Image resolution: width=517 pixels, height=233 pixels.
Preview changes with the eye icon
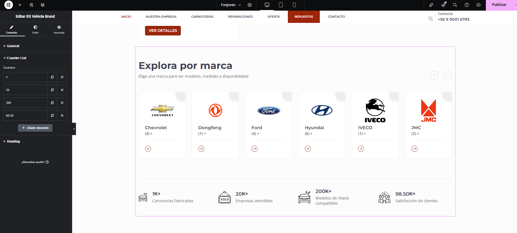tap(478, 5)
